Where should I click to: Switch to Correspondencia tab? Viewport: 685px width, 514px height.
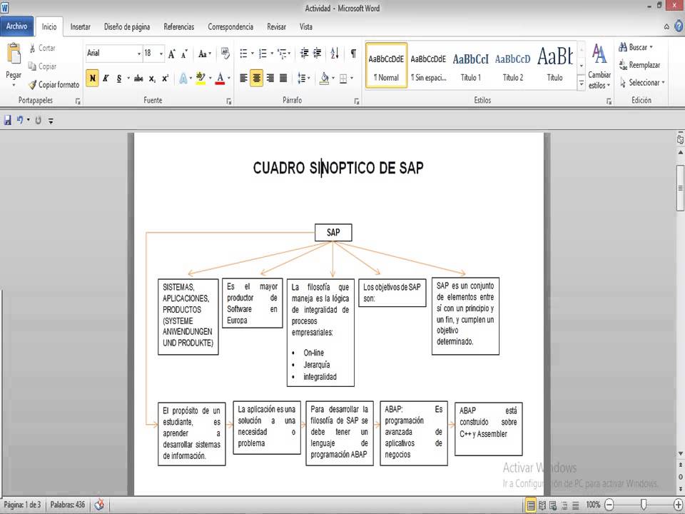click(x=230, y=26)
